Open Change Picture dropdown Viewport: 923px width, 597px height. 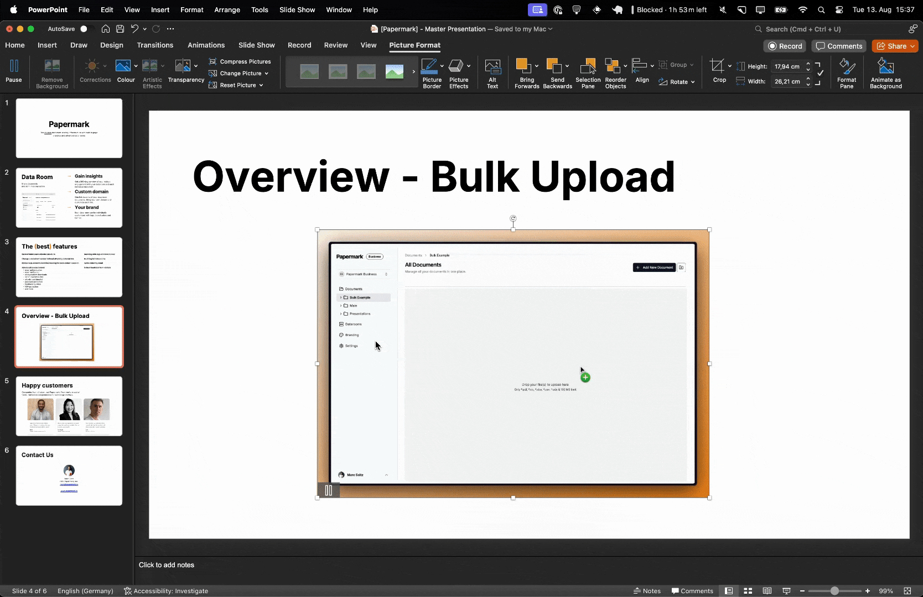pos(238,73)
